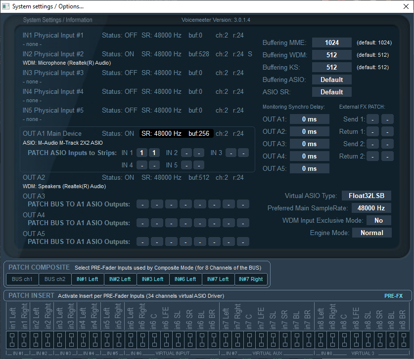Click the IN#1 Left composite channel

88,279
